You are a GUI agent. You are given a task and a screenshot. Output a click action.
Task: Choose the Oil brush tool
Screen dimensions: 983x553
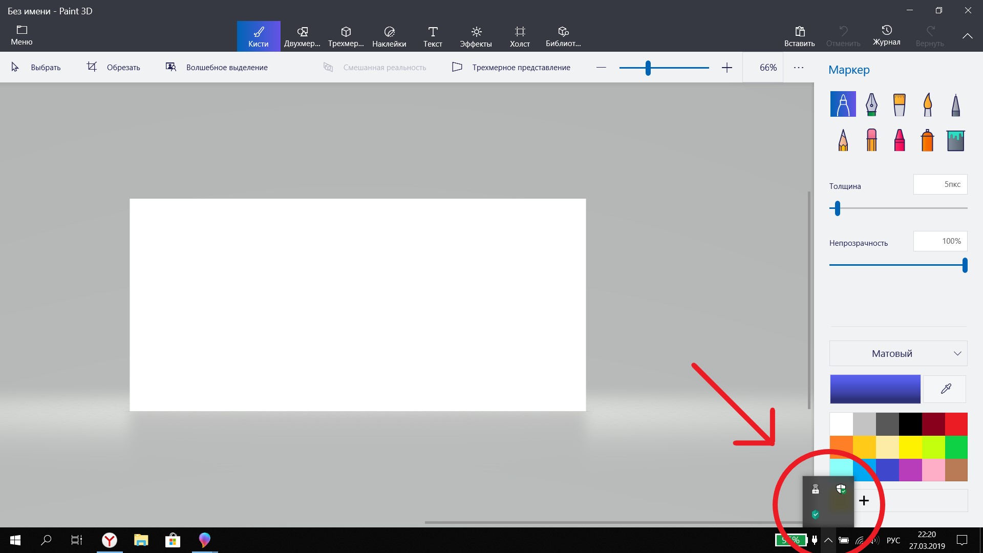point(899,104)
